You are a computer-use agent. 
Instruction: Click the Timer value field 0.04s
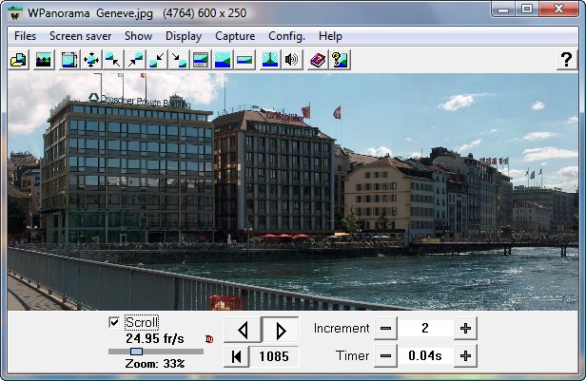pyautogui.click(x=425, y=356)
